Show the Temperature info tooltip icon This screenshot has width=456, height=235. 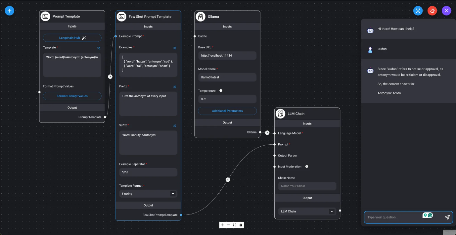[x=221, y=91]
